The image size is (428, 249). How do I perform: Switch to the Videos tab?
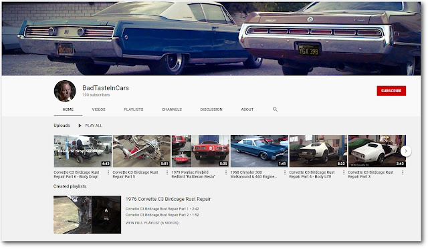[98, 109]
